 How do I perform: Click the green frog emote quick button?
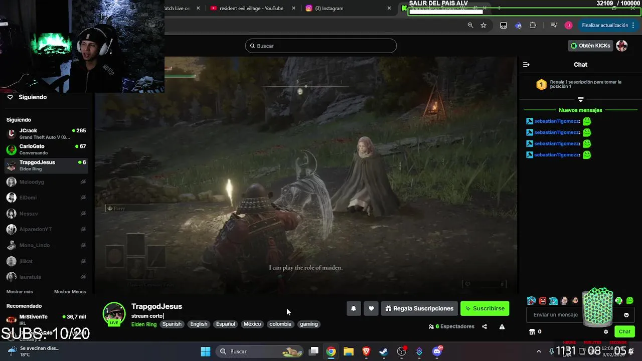(x=630, y=300)
